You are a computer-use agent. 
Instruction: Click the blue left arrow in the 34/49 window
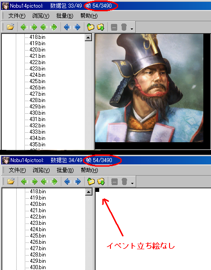click(x=68, y=182)
